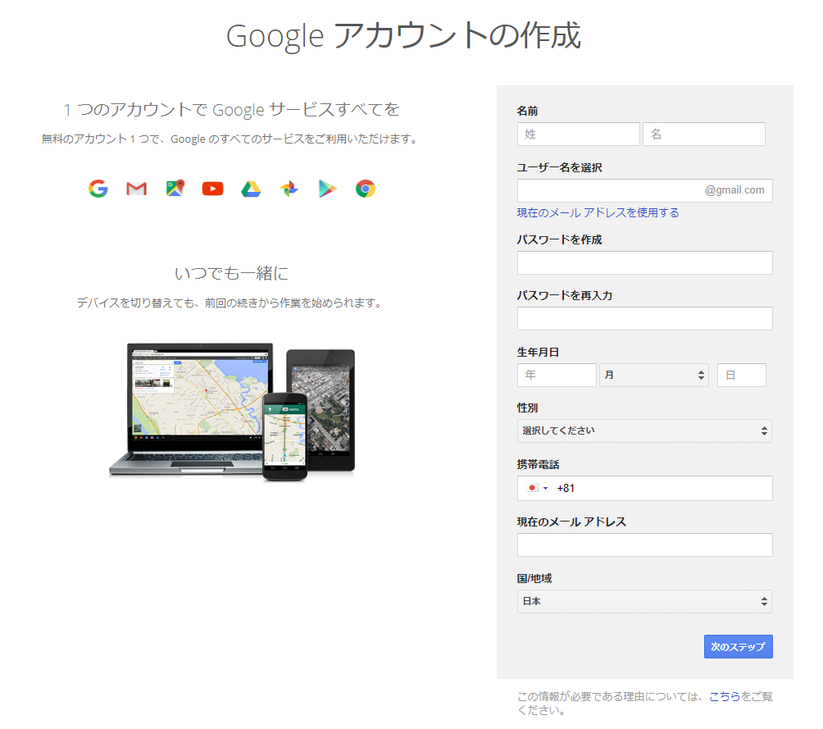
Task: Click the いつでも一緒に heading text
Action: (x=231, y=273)
